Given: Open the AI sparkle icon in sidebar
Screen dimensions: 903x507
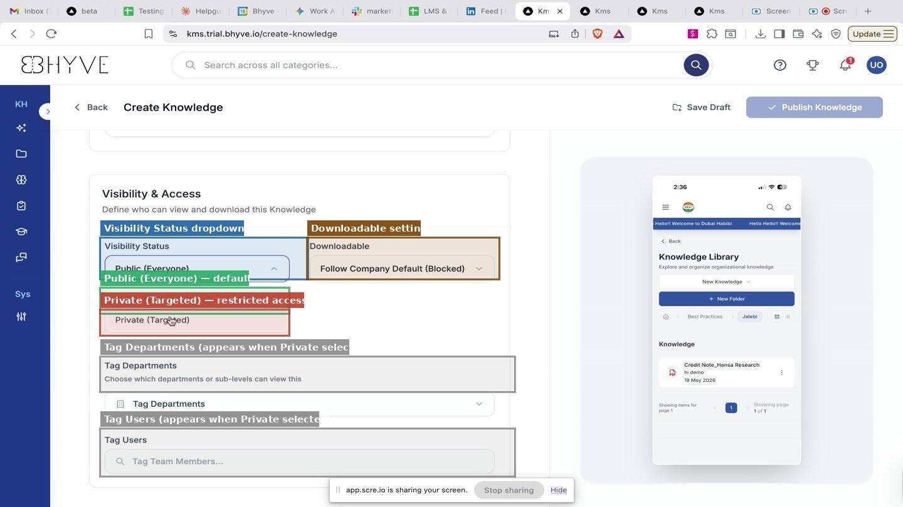Looking at the screenshot, I should pos(21,128).
